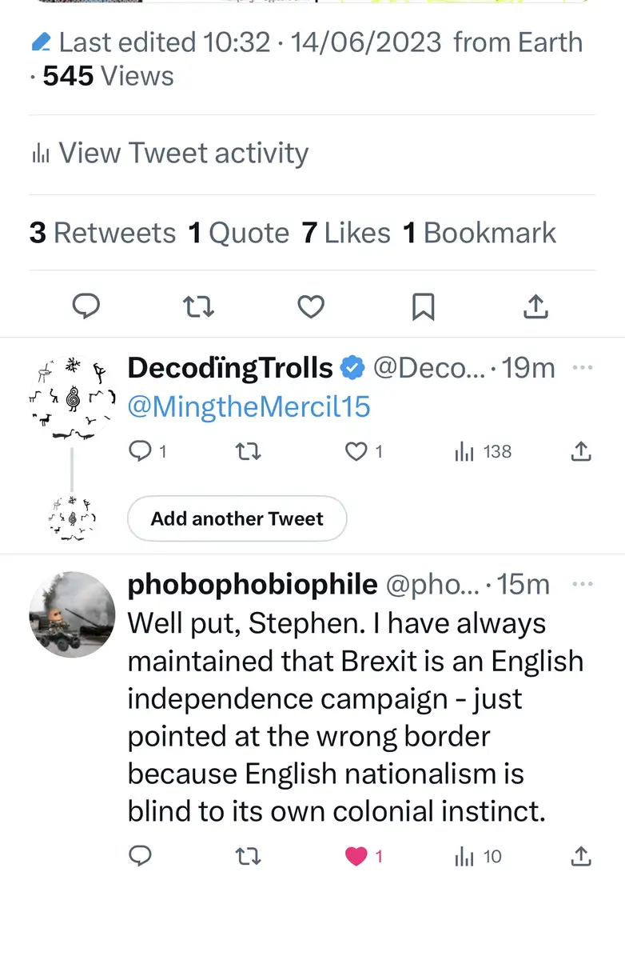Screen dimensions: 625x960
Task: Open the 1 Quote list
Action: [x=238, y=233]
